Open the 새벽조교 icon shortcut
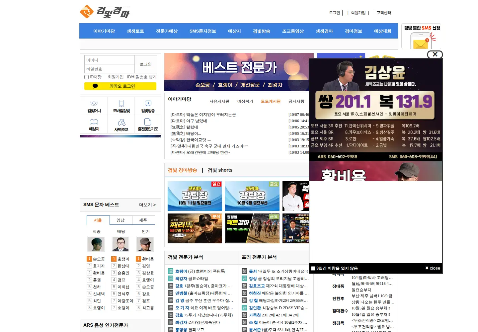The image size is (478, 332). point(121,124)
